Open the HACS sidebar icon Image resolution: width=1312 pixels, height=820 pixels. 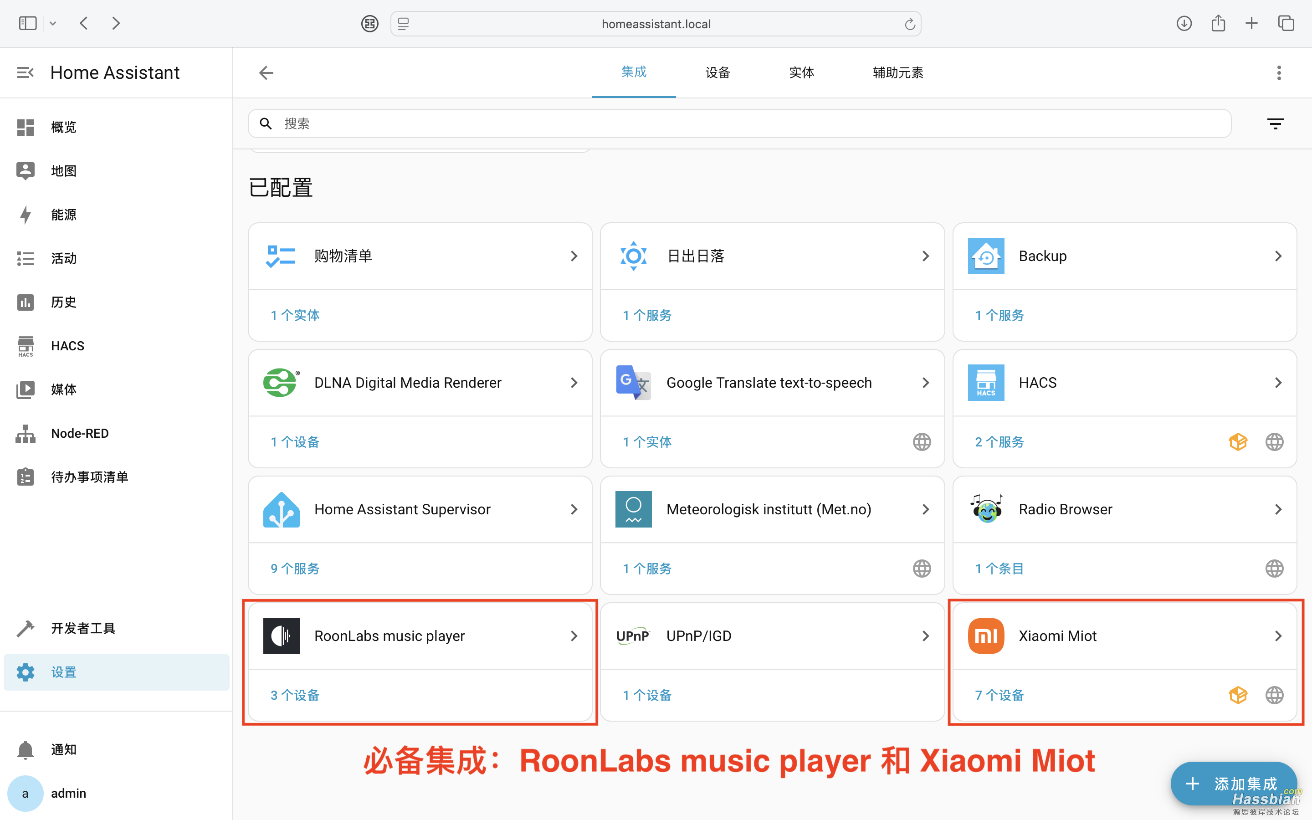pyautogui.click(x=25, y=346)
